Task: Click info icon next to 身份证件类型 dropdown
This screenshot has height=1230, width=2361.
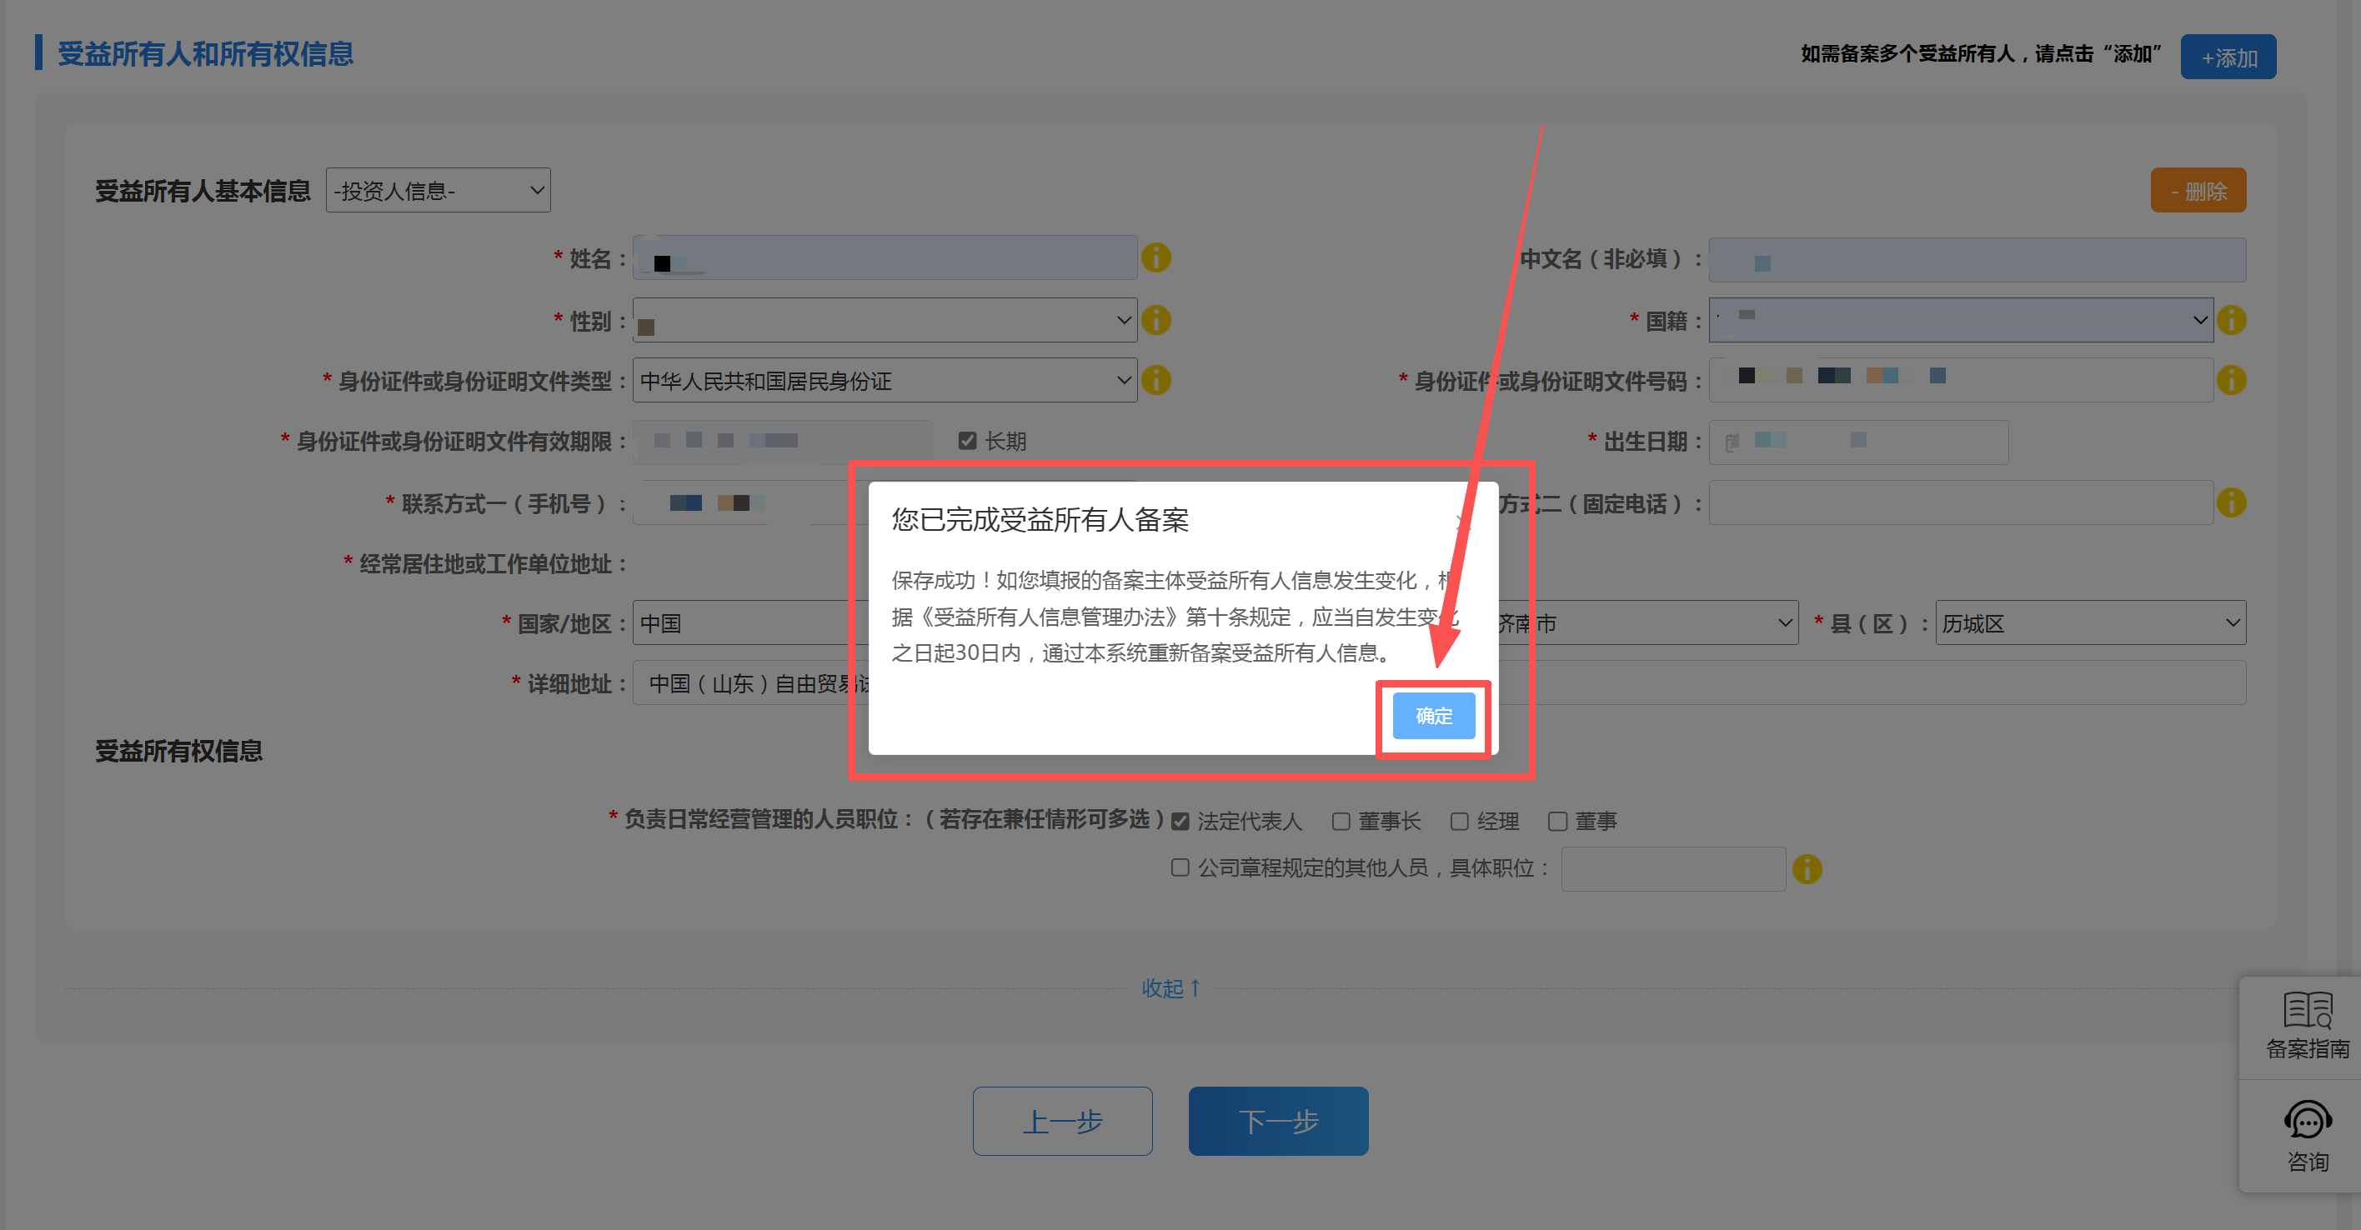Action: coord(1155,380)
